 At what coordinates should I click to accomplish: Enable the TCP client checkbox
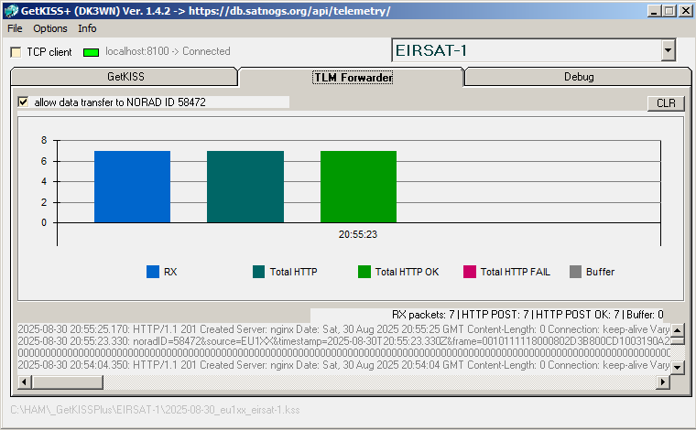16,52
